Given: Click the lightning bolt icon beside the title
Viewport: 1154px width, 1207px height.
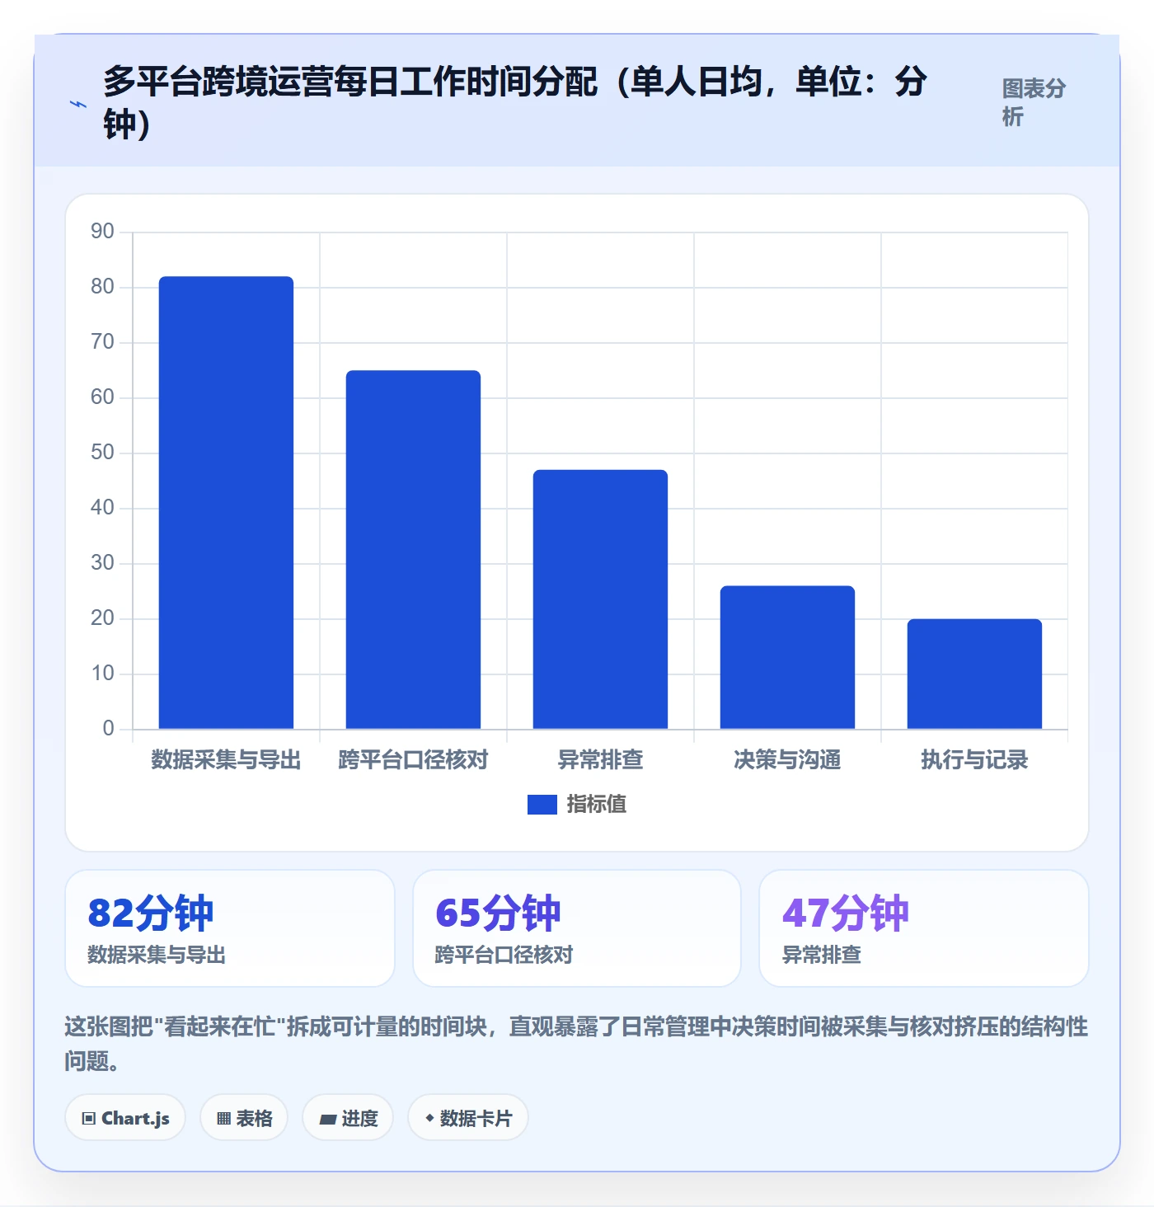Looking at the screenshot, I should (x=77, y=104).
